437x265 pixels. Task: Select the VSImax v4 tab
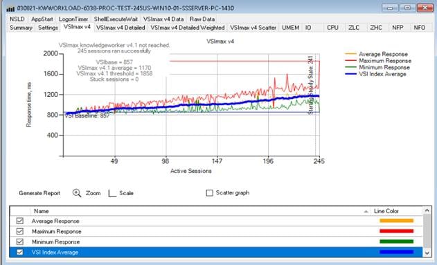tap(77, 27)
